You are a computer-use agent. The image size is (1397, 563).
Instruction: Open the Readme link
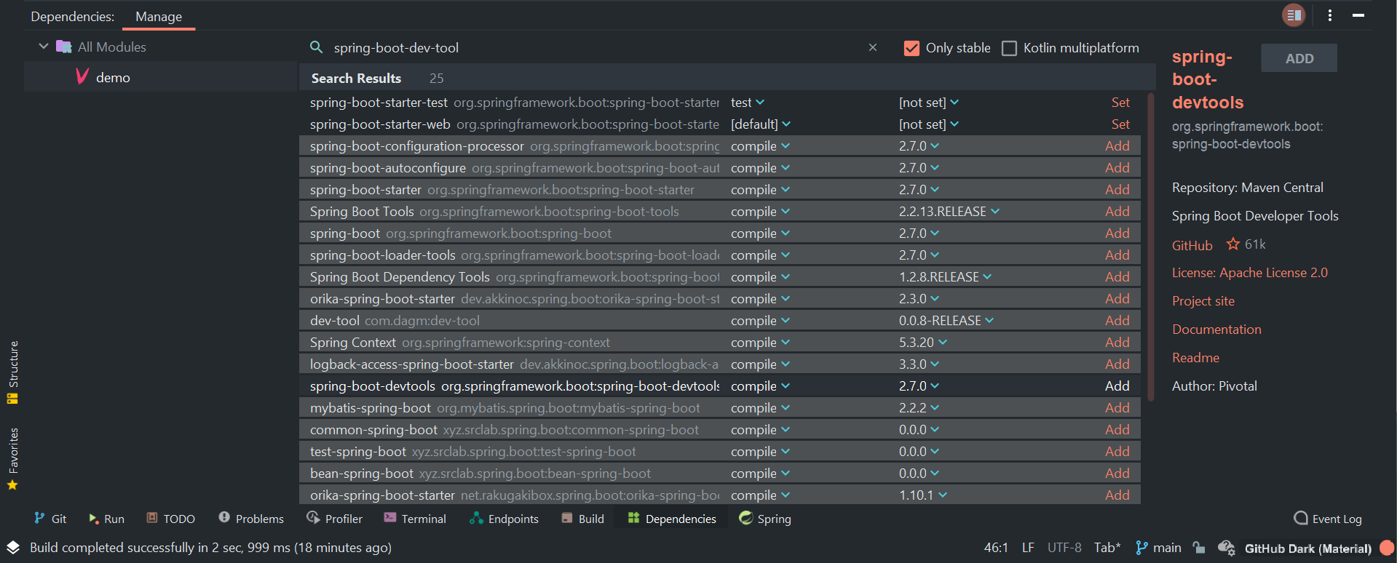[x=1195, y=358]
